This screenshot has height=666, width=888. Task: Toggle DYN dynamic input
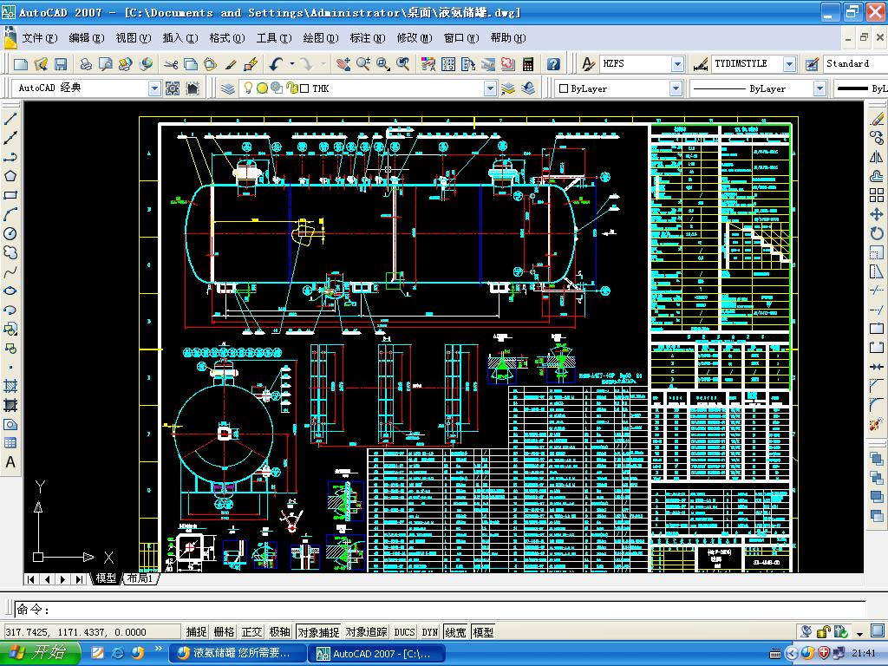point(430,632)
